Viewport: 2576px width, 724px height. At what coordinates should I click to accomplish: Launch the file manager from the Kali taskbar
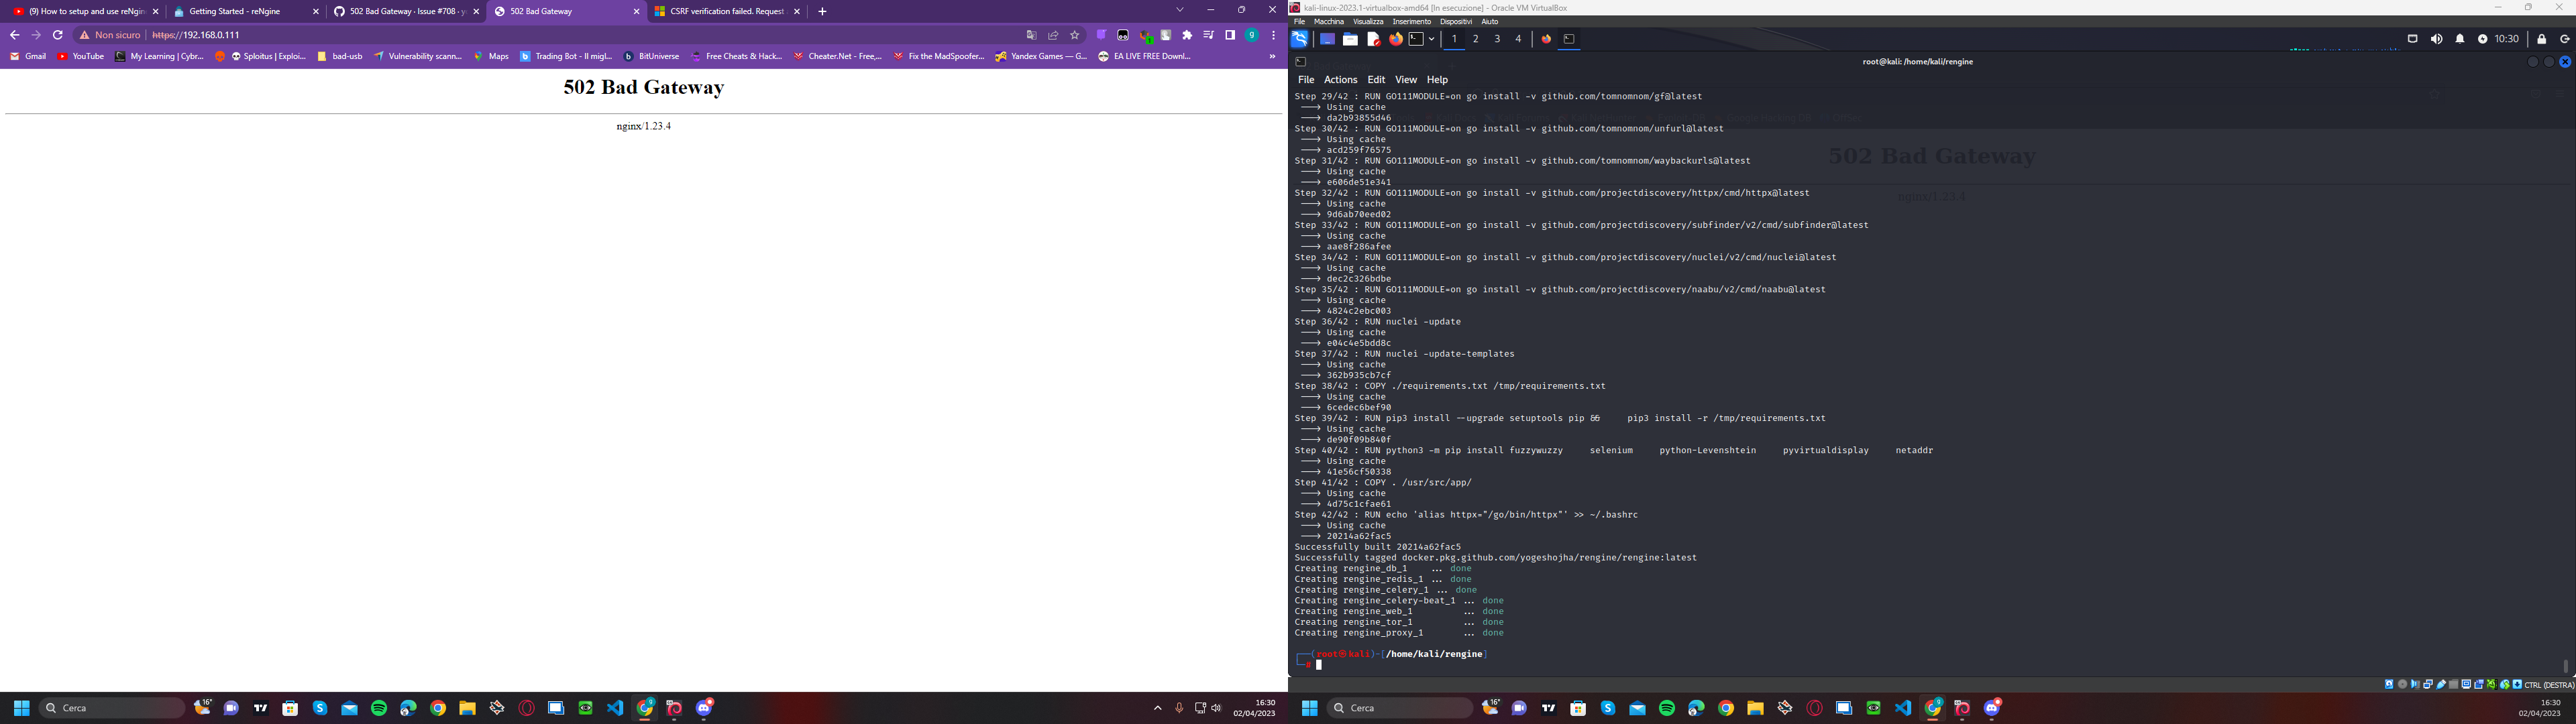coord(1352,38)
